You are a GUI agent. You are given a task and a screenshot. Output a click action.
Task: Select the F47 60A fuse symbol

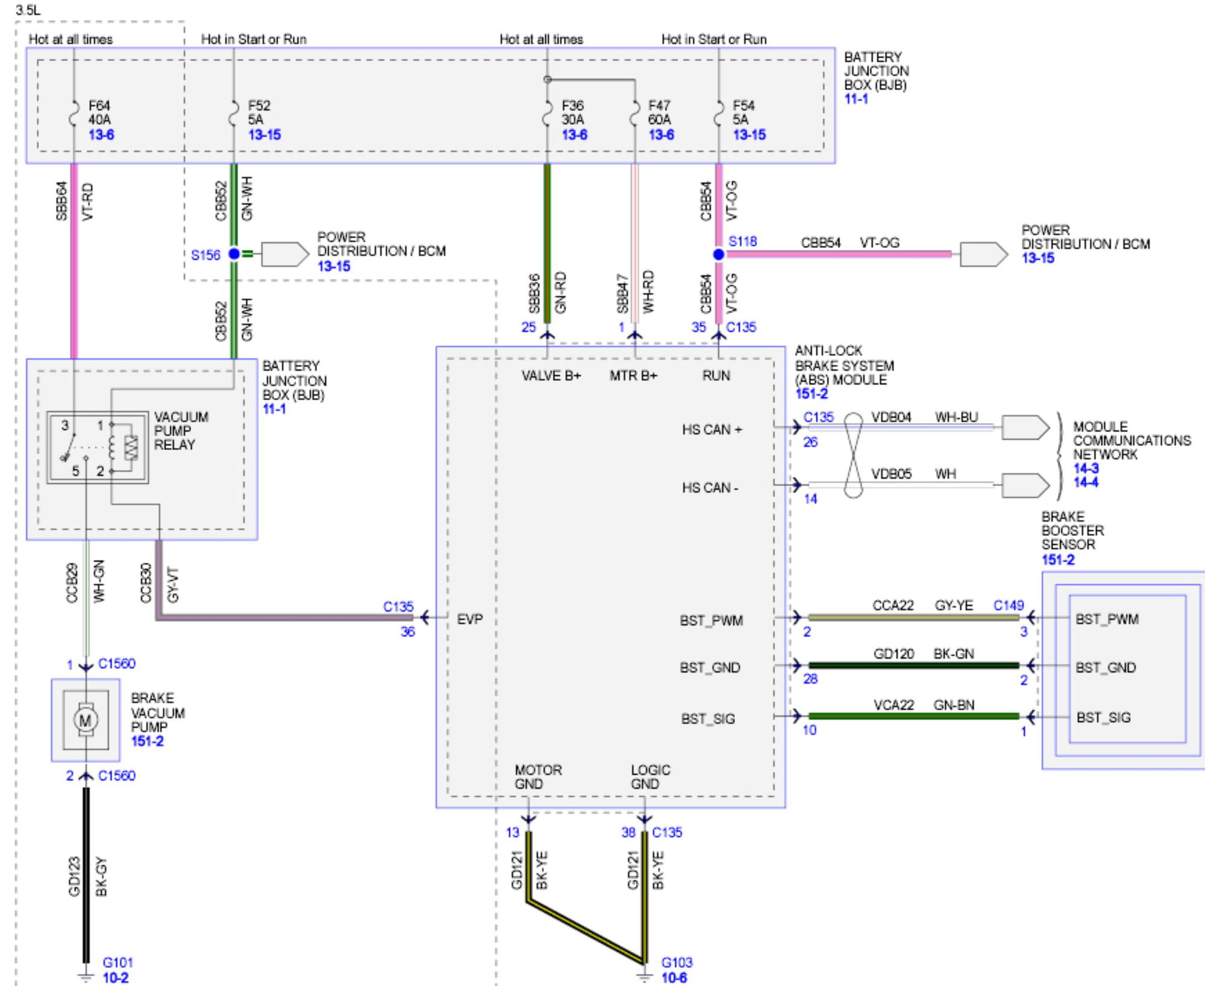[x=634, y=113]
